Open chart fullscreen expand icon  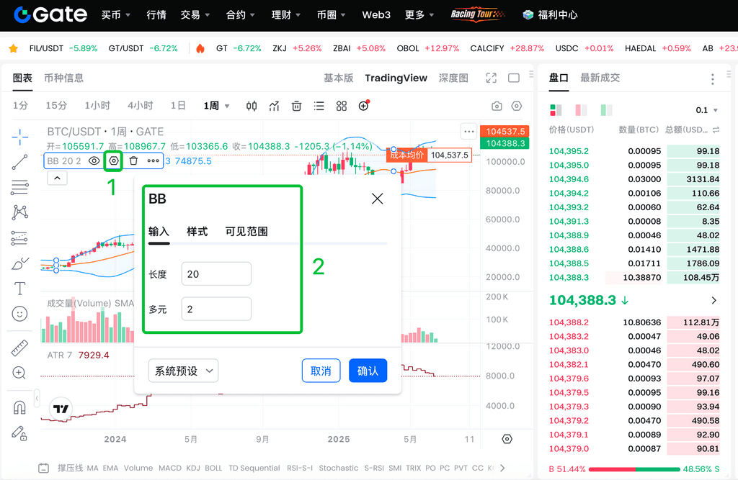tap(492, 78)
